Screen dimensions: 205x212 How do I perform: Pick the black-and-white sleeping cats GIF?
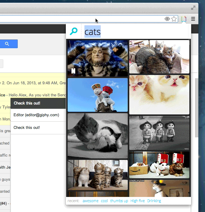pyautogui.click(x=98, y=136)
